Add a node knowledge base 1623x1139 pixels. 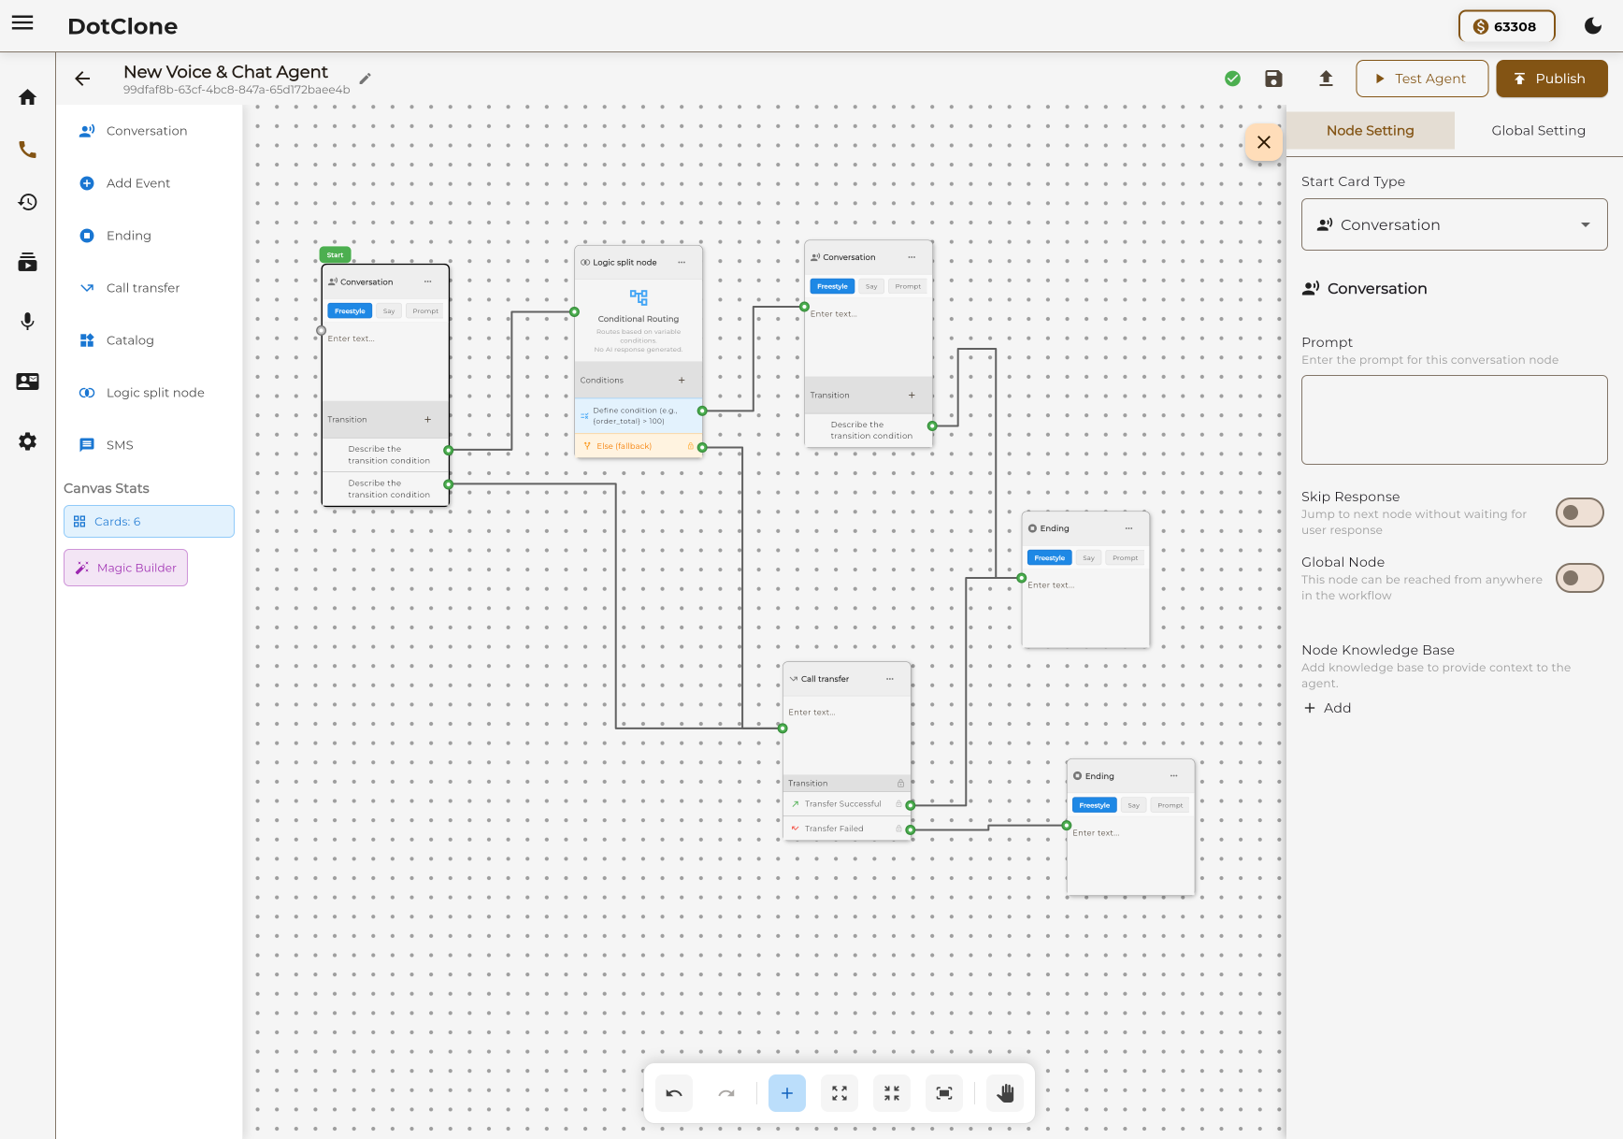point(1328,708)
